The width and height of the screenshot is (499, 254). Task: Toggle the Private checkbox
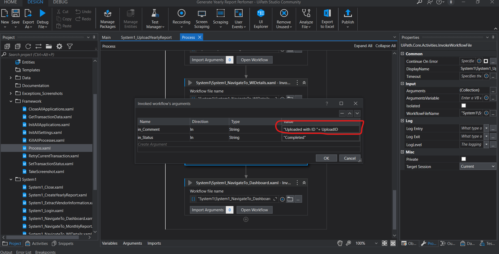tap(464, 159)
